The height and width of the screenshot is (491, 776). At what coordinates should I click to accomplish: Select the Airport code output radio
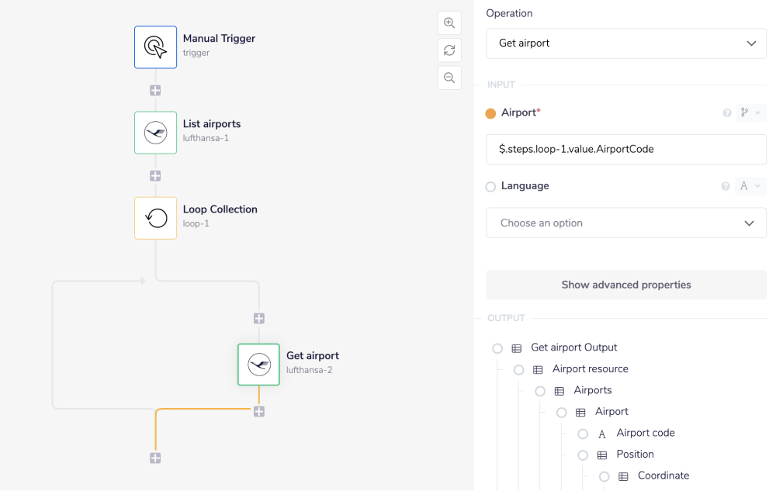[x=583, y=434]
